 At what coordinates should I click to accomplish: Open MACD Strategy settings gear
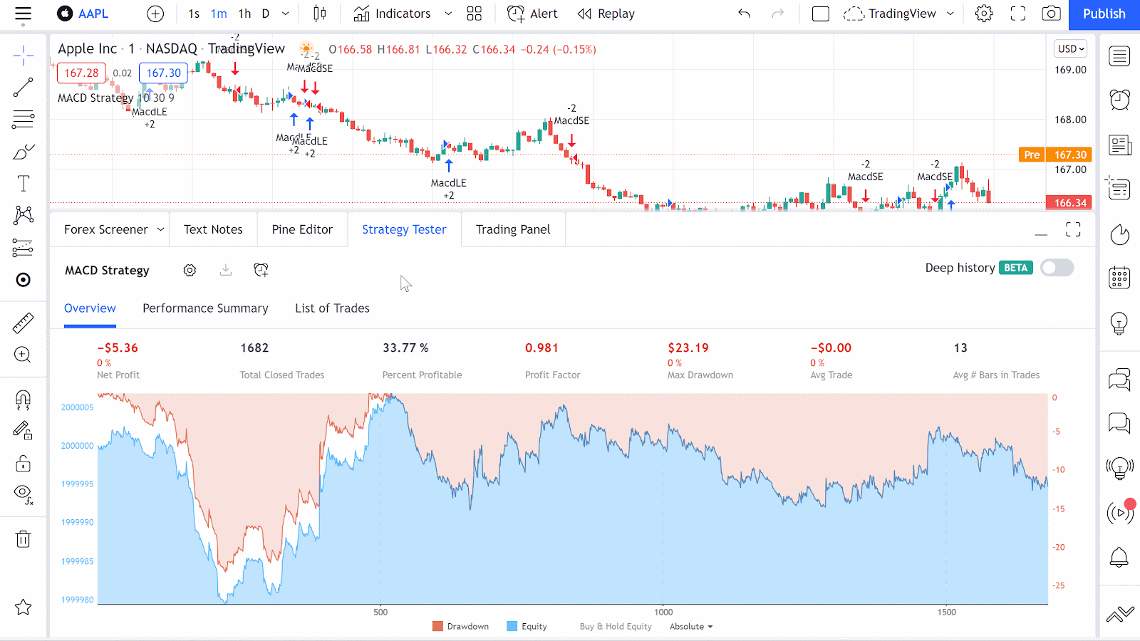coord(190,270)
